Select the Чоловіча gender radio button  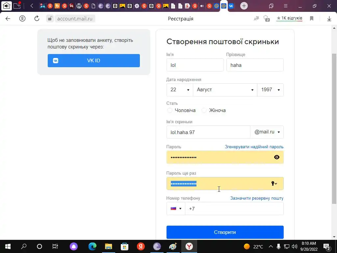point(170,110)
